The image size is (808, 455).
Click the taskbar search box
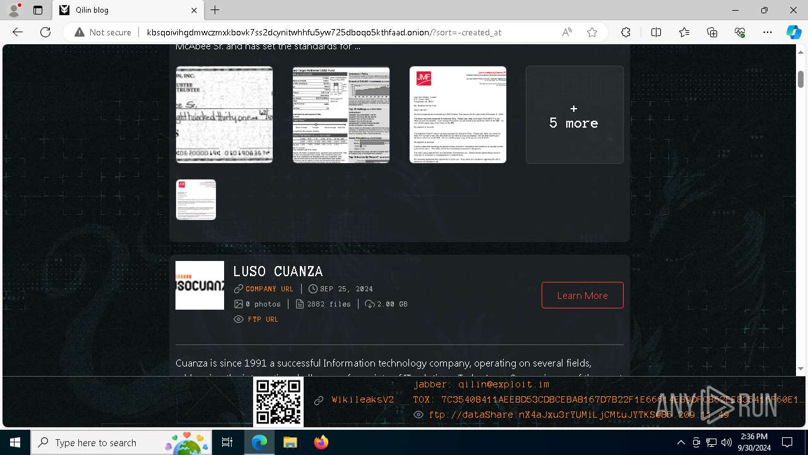tap(121, 442)
